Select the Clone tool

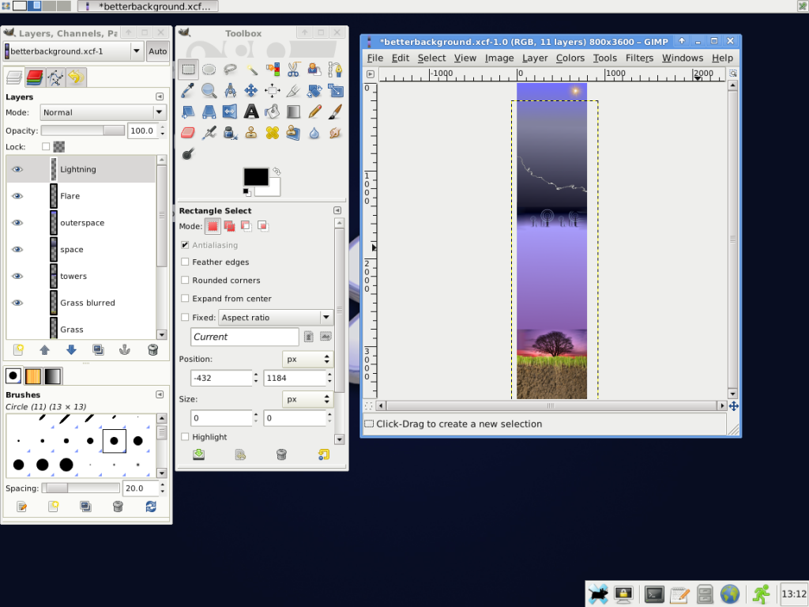click(x=251, y=133)
